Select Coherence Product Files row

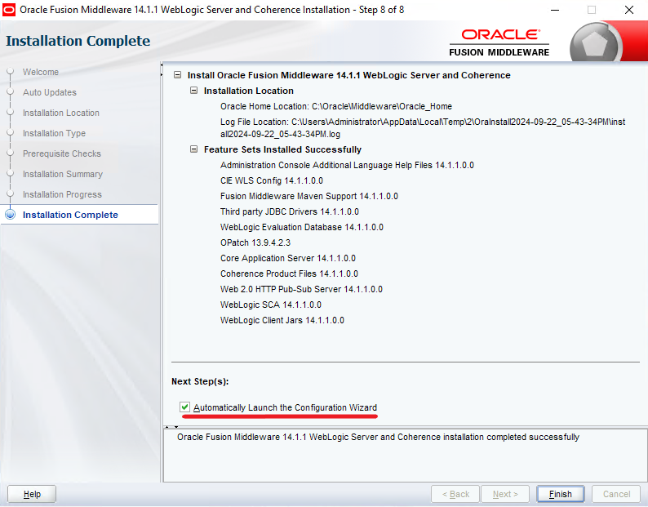(x=289, y=274)
